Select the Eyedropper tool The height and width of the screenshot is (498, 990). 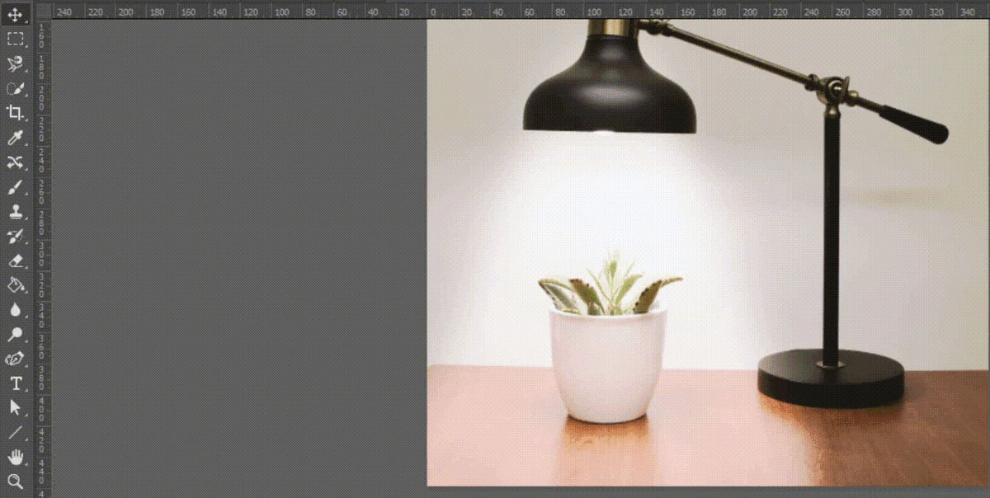16,138
